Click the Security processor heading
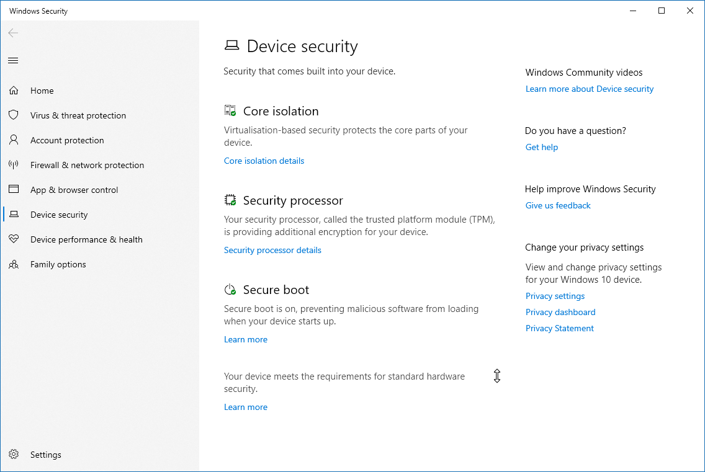 click(x=293, y=200)
